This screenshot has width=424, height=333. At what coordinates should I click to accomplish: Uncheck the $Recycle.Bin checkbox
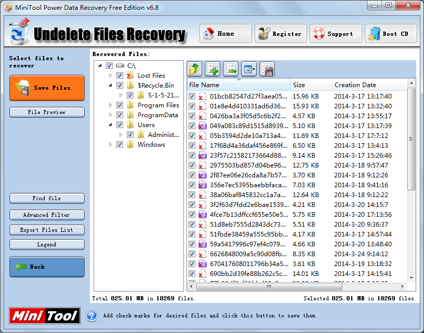(x=120, y=85)
